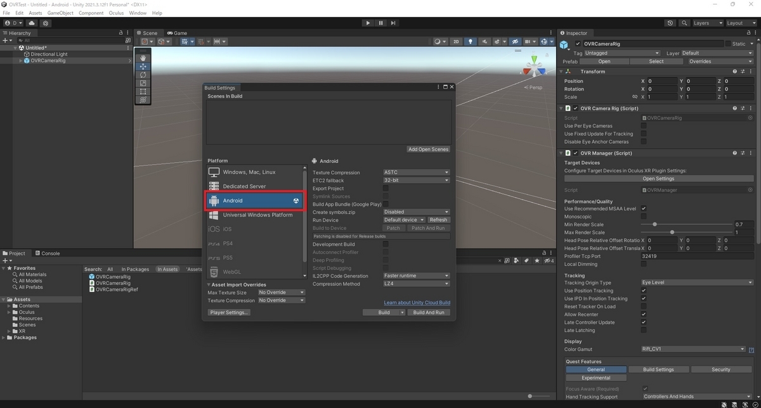Screen dimensions: 761x408
Task: Select the Move tool in Scene toolbar
Action: [143, 67]
